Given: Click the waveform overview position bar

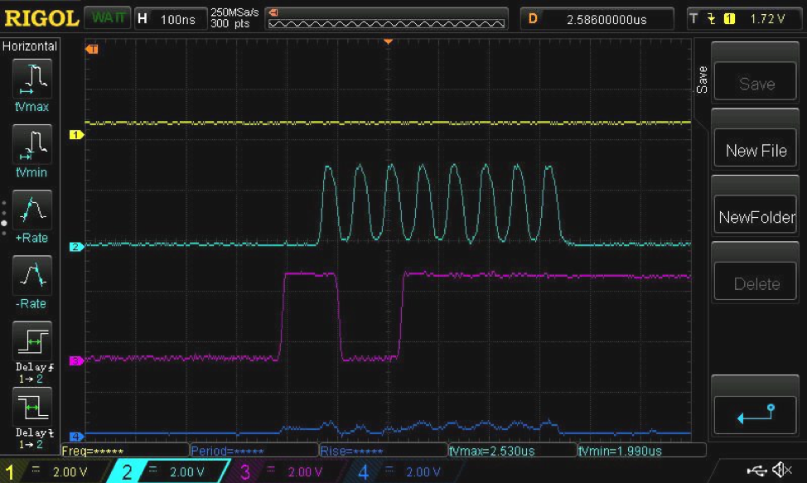Looking at the screenshot, I should point(385,18).
